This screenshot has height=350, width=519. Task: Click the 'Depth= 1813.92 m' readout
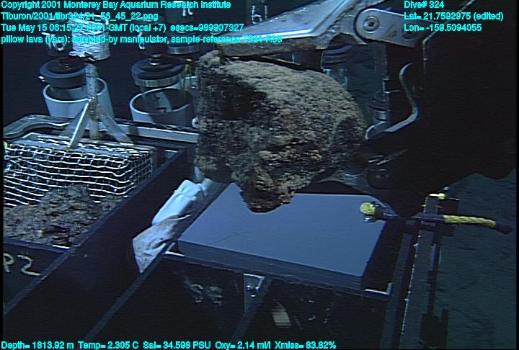point(37,345)
